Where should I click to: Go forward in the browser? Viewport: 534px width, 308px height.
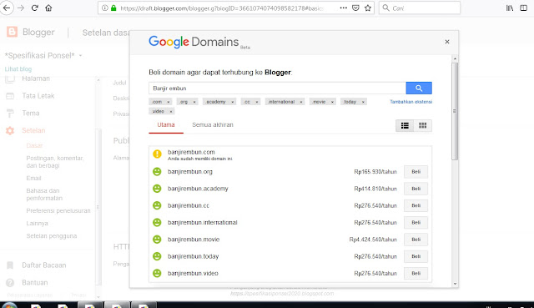21,8
